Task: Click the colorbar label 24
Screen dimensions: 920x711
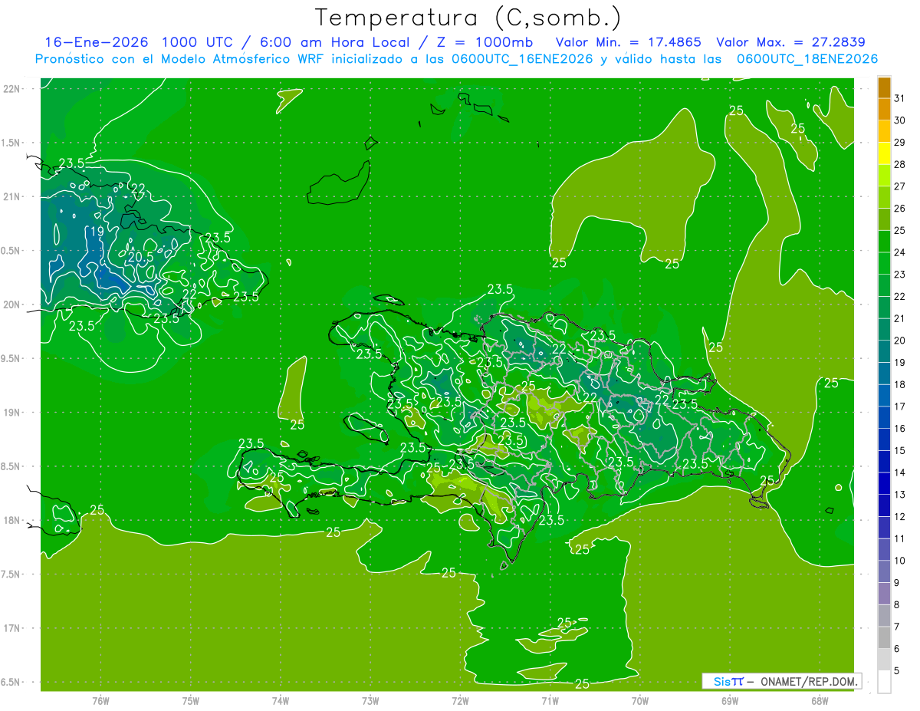Action: (x=899, y=252)
